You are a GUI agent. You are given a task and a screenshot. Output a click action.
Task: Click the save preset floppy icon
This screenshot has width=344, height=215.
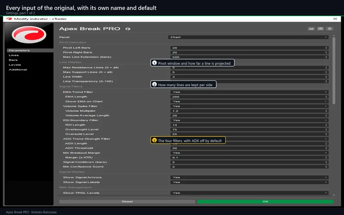point(320,29)
